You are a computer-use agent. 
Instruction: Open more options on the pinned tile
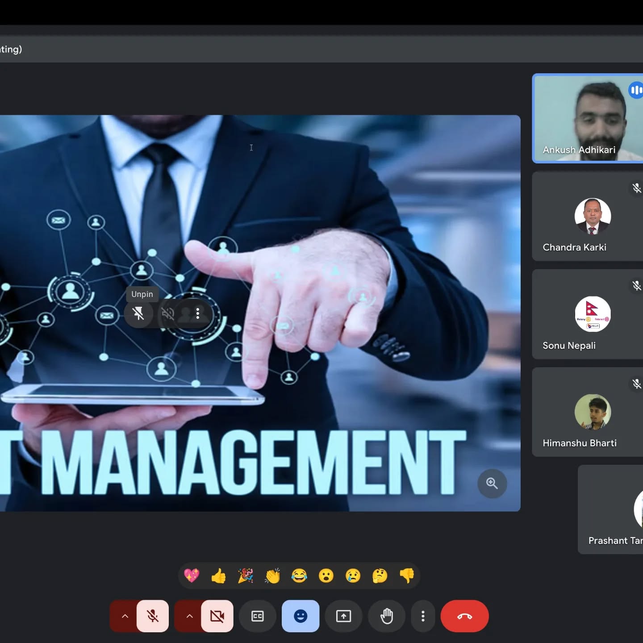(x=197, y=313)
